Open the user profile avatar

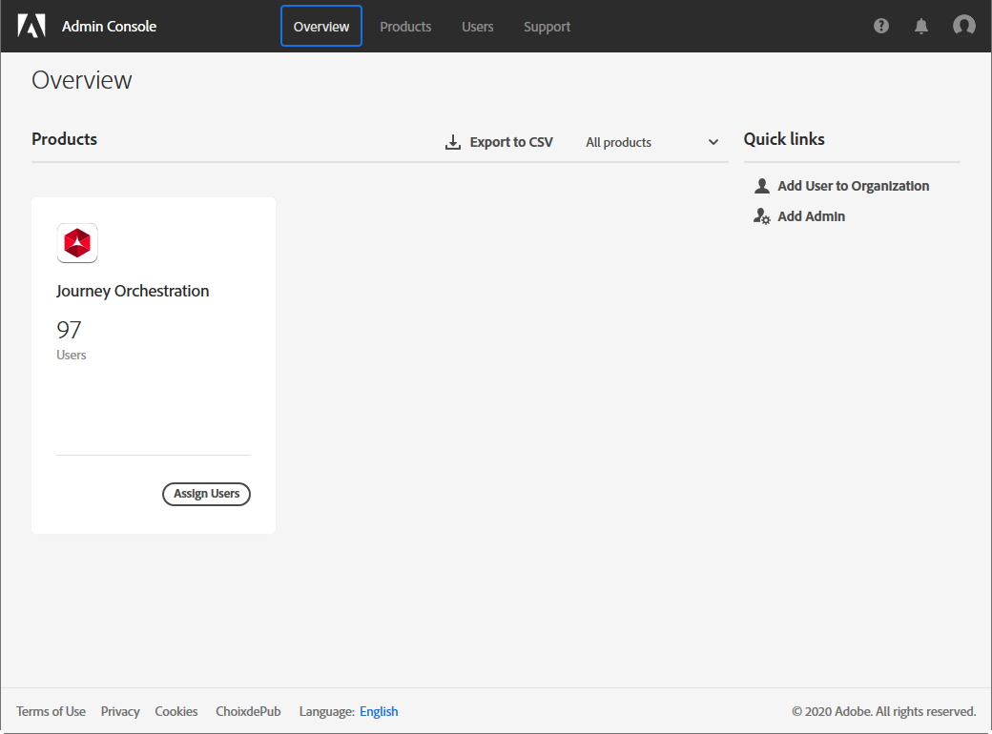(x=964, y=26)
